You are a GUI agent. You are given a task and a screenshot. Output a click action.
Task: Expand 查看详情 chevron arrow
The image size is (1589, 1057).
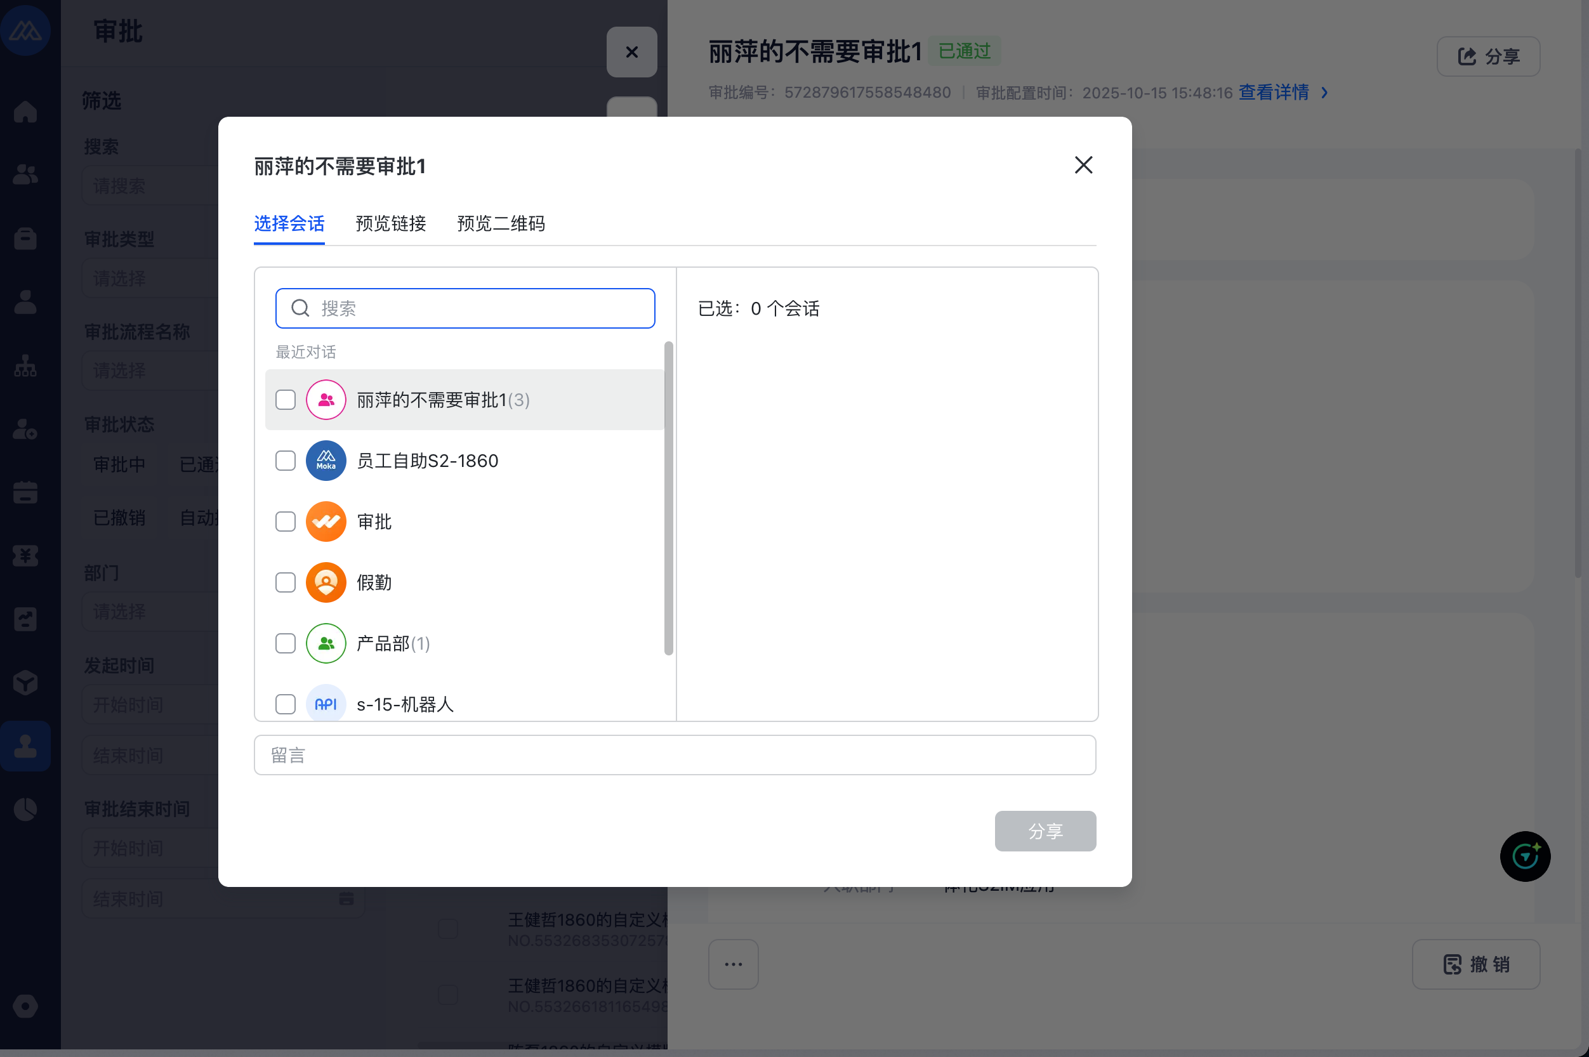click(1324, 93)
